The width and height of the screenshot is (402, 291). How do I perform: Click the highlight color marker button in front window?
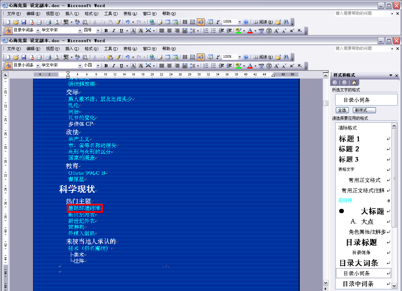tap(238, 66)
